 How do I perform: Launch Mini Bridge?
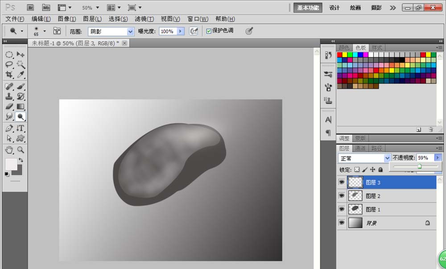(x=46, y=8)
